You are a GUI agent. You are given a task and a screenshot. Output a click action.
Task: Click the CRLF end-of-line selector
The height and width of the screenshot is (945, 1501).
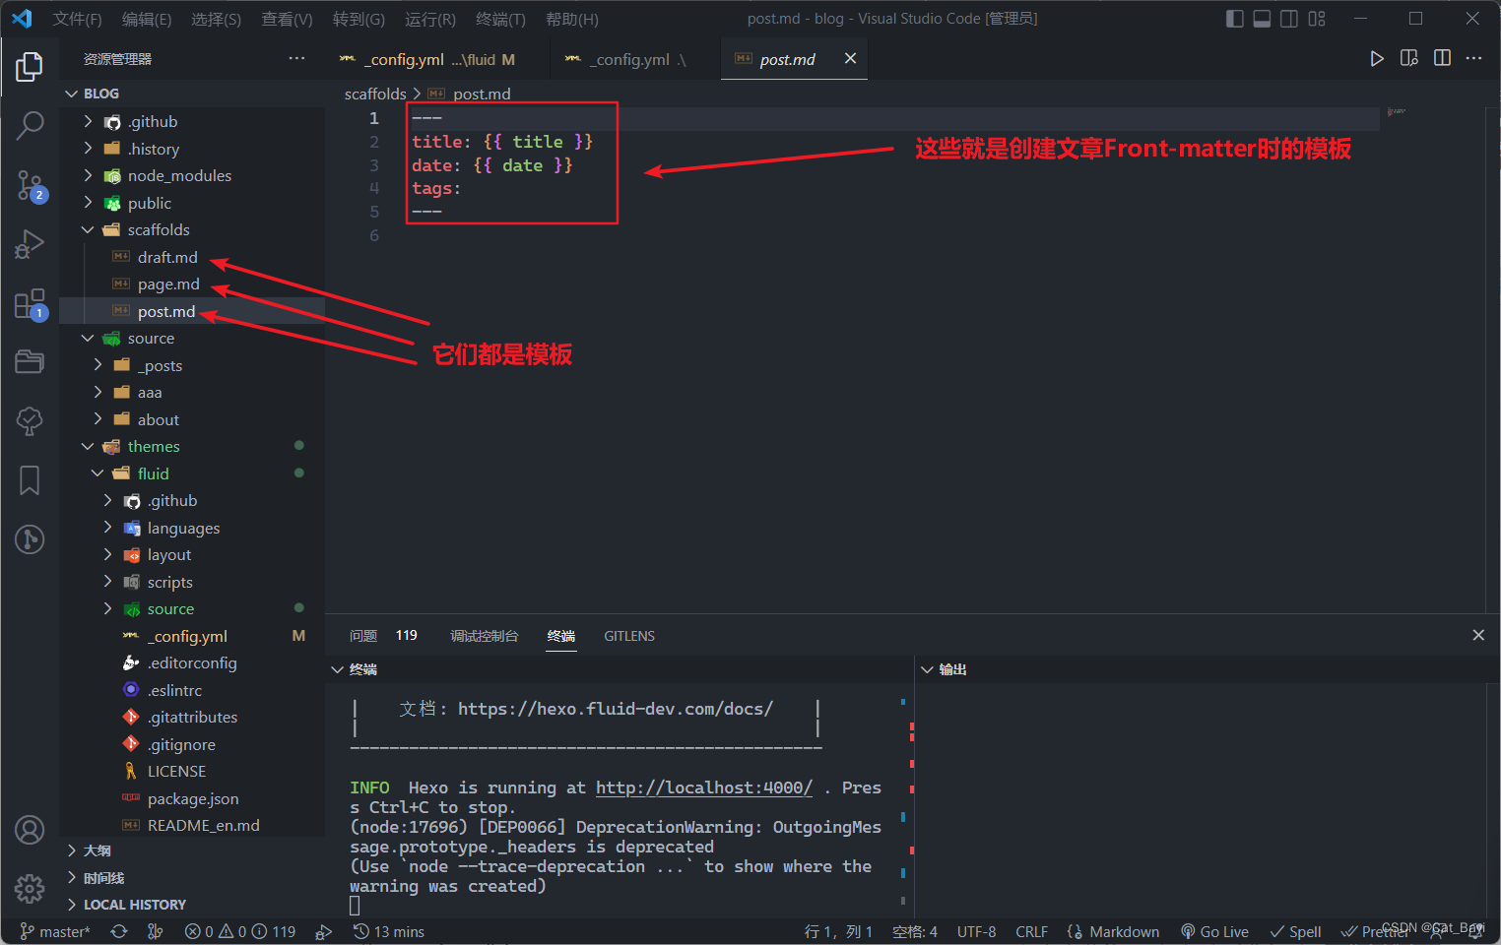coord(1031,931)
